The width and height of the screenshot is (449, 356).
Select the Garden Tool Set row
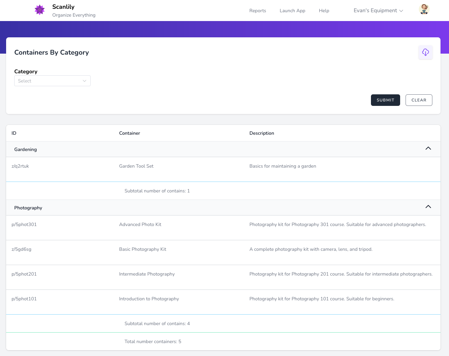tap(136, 166)
